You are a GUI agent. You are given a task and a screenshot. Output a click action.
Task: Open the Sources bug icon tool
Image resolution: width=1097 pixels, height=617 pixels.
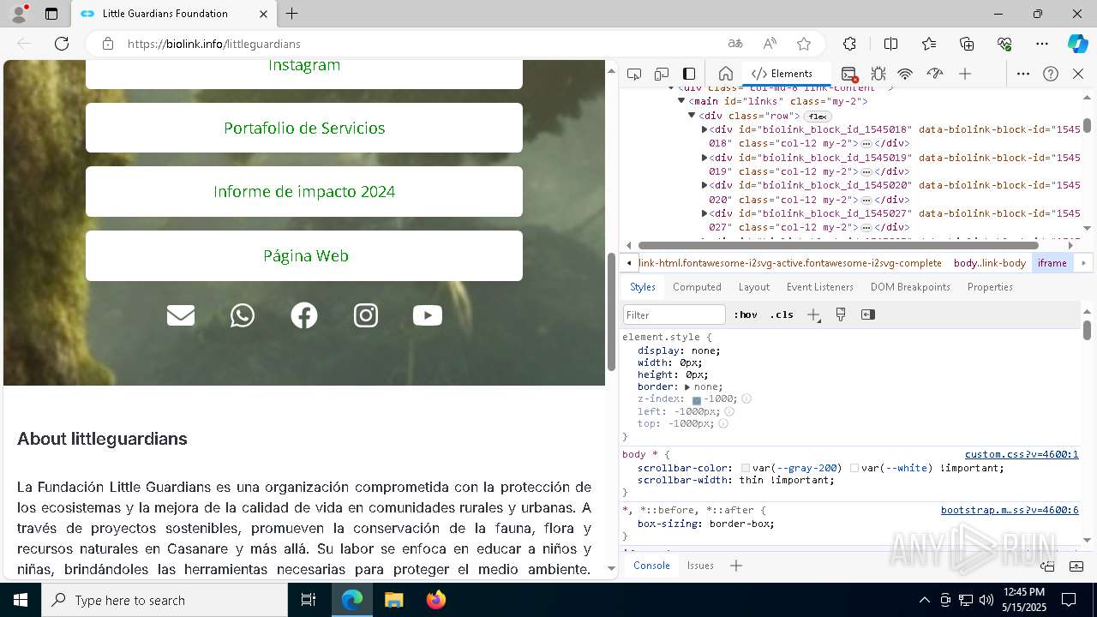coord(878,74)
